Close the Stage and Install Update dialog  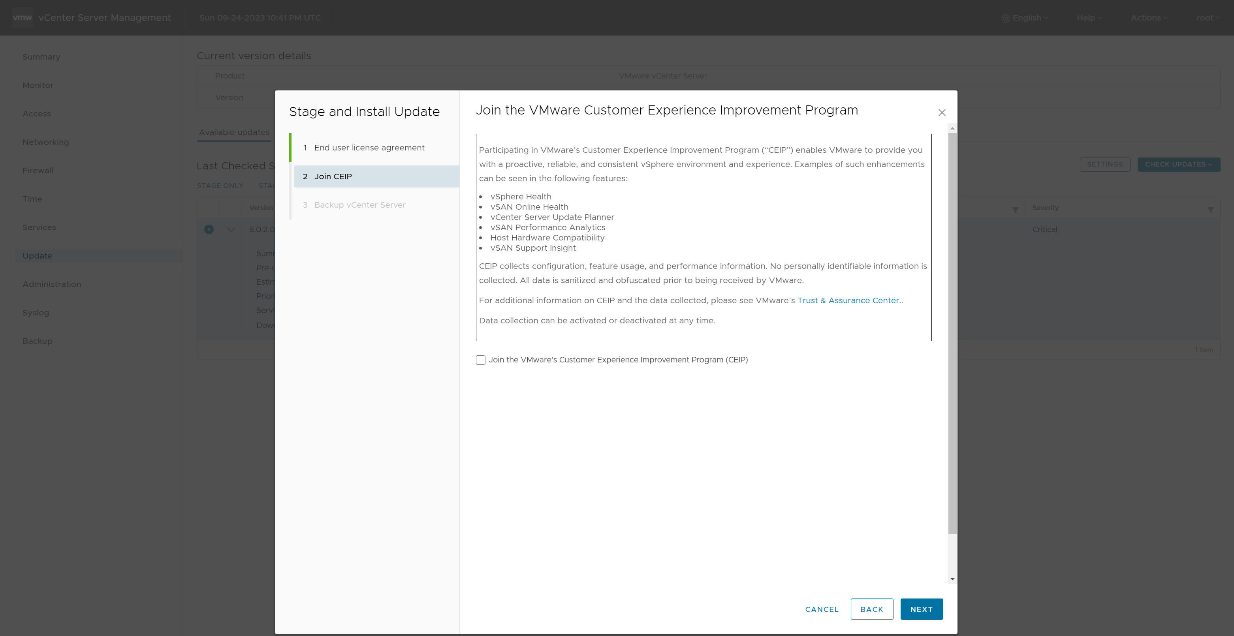(x=941, y=113)
